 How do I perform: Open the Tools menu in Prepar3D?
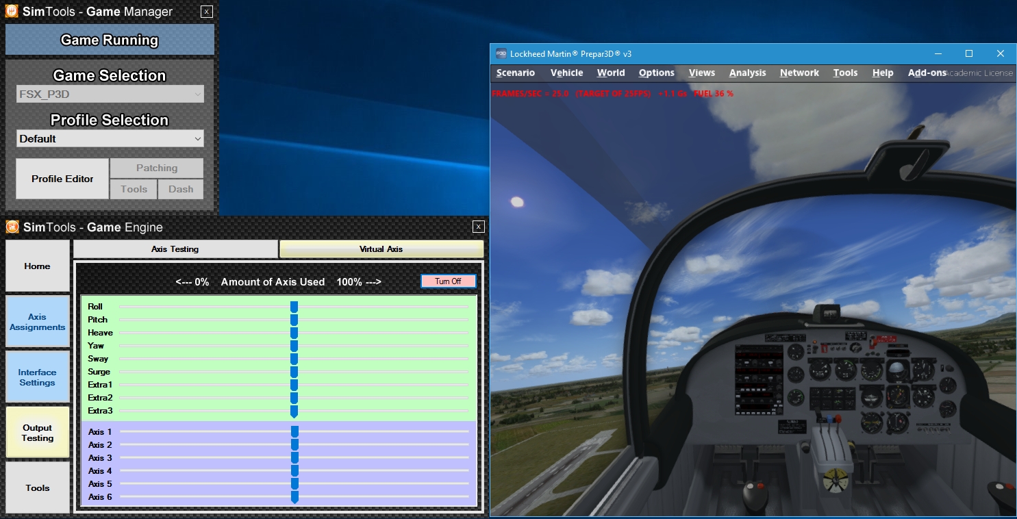pos(845,73)
